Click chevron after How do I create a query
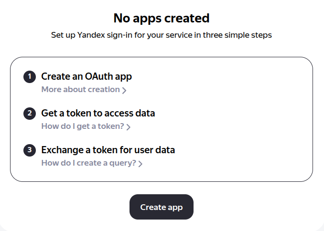 tap(140, 164)
